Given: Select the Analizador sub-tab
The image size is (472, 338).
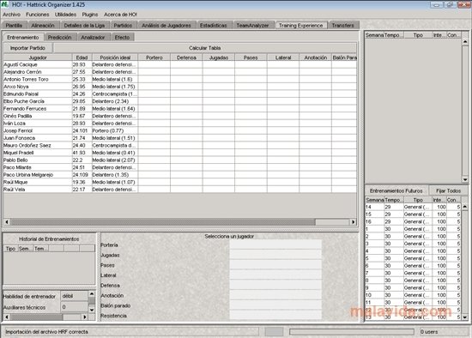Looking at the screenshot, I should [93, 38].
